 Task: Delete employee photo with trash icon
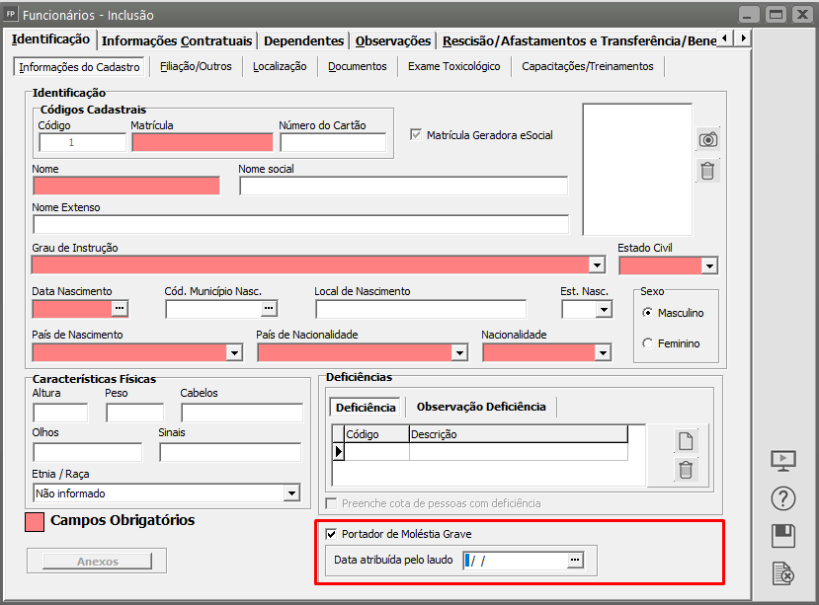click(x=707, y=171)
